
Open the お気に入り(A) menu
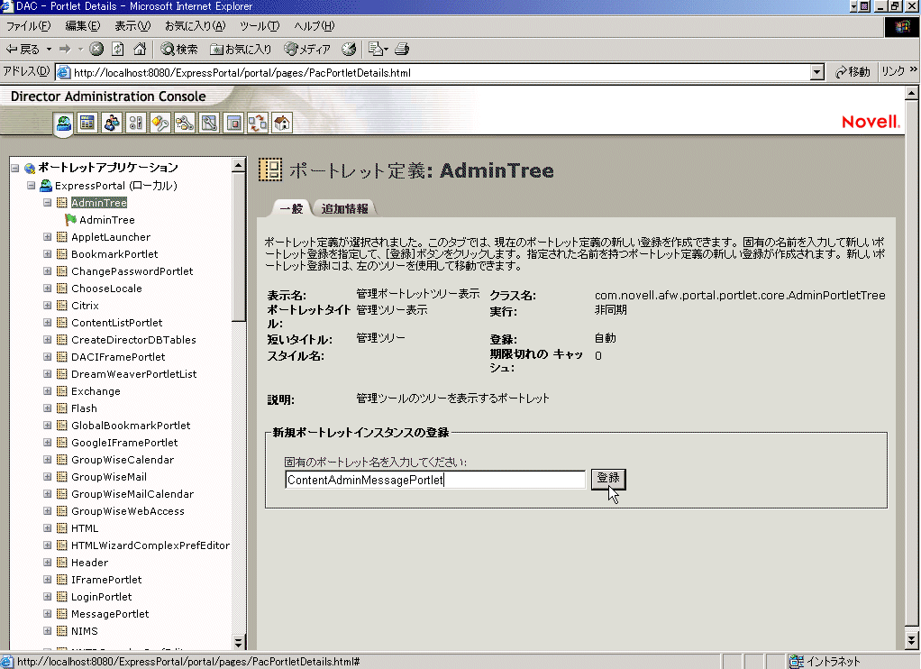coord(195,26)
